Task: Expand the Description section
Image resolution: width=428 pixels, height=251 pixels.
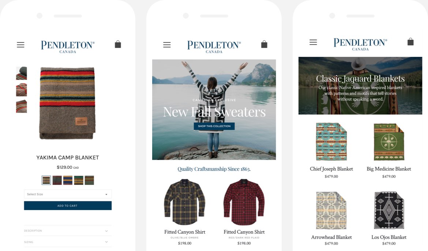Action: pyautogui.click(x=68, y=231)
